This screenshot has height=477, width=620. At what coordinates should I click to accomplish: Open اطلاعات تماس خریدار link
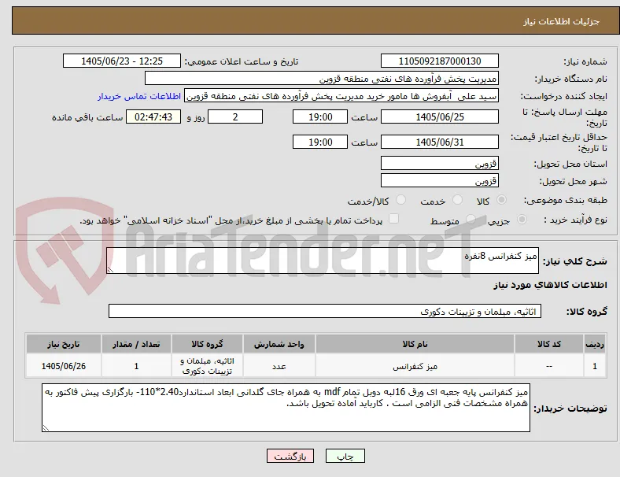(139, 96)
